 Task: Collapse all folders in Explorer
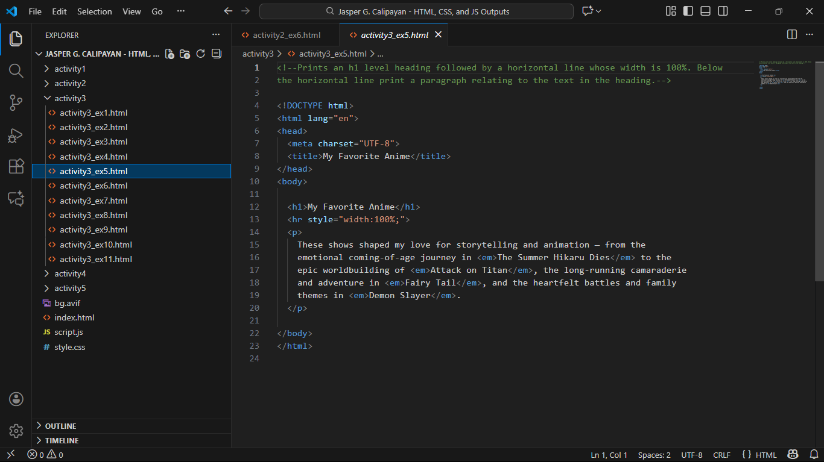(217, 54)
